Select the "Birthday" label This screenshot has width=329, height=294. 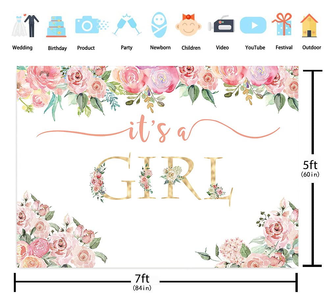pos(57,48)
